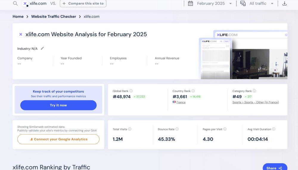Click the info icon beside Avg Visit Duration
298x170 pixels.
click(274, 129)
